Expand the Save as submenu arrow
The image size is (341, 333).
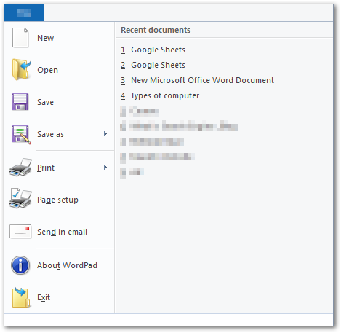tap(105, 134)
